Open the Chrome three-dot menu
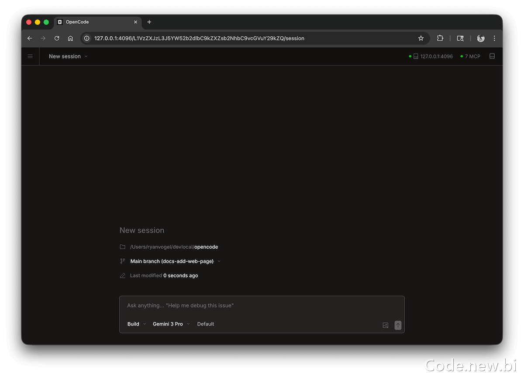Image resolution: width=524 pixels, height=373 pixels. (x=494, y=38)
